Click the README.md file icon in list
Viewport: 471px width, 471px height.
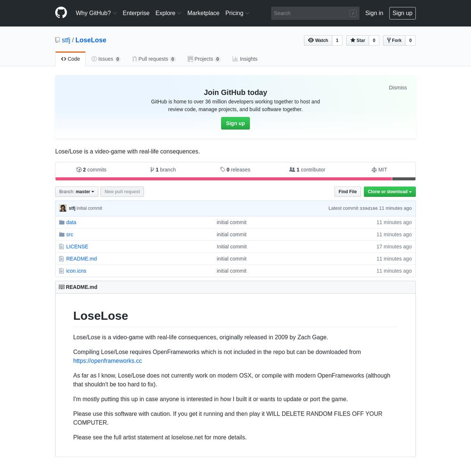tap(62, 259)
